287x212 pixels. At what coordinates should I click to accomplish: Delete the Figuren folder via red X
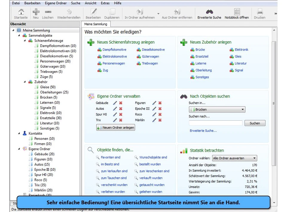click(160, 103)
